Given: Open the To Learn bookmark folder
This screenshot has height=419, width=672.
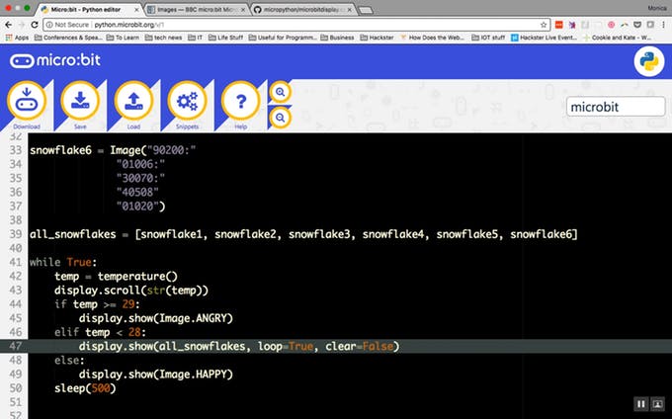Looking at the screenshot, I should (123, 38).
